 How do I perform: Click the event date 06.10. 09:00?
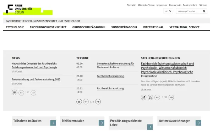point(80,65)
